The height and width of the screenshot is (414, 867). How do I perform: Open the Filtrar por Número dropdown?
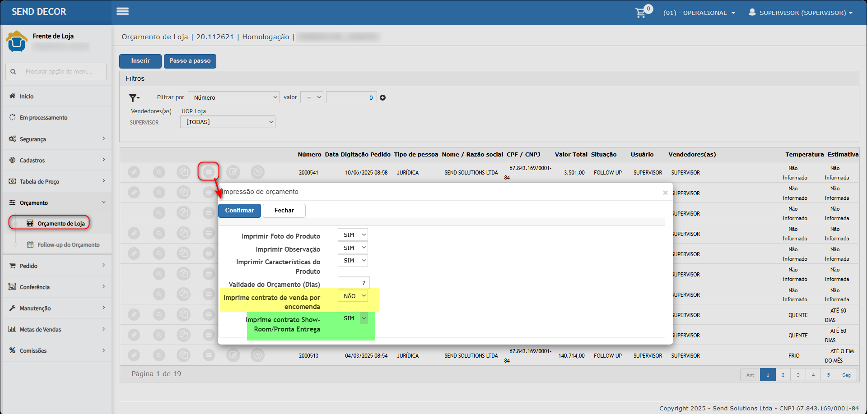233,97
